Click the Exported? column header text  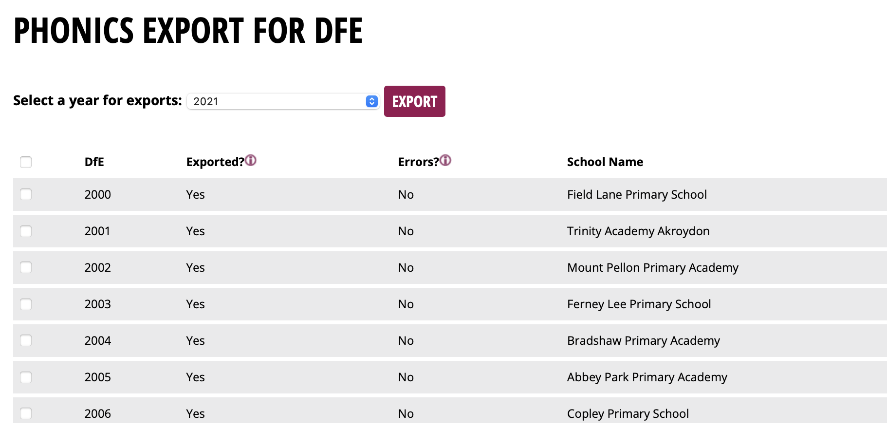[215, 162]
